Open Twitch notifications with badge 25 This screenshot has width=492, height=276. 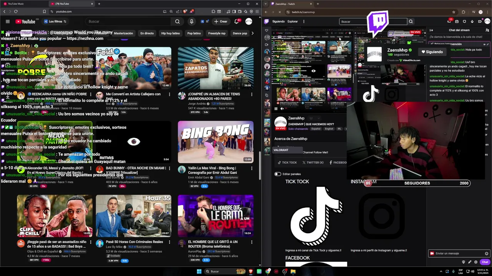tap(449, 21)
